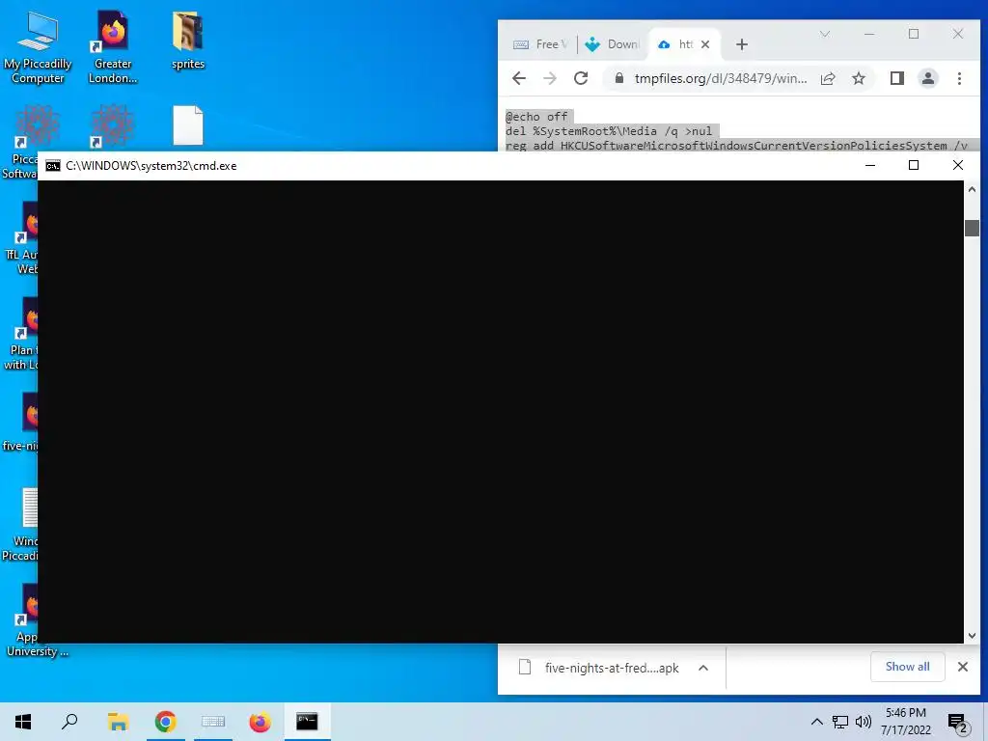988x741 pixels.
Task: Open File Explorer from taskbar
Action: 118,722
